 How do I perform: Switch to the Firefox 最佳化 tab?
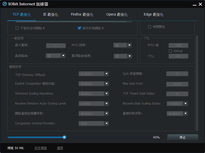tap(82, 15)
